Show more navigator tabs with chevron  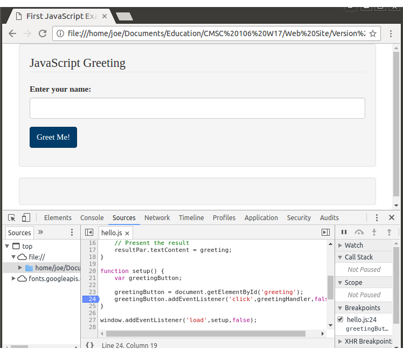tap(40, 232)
